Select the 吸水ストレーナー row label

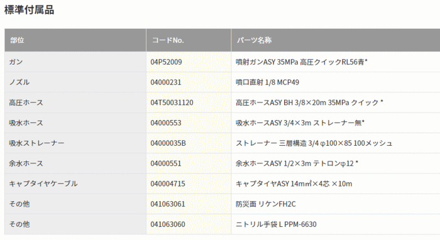click(36, 143)
